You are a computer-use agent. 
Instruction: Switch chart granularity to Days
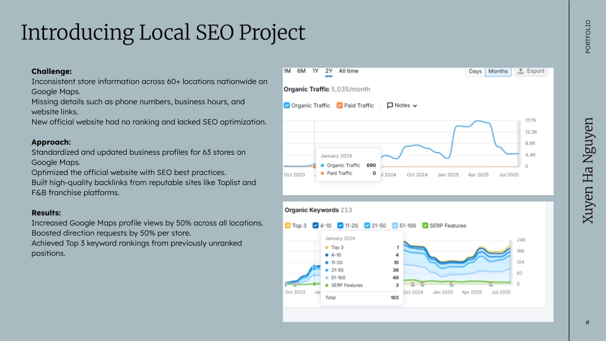click(475, 71)
